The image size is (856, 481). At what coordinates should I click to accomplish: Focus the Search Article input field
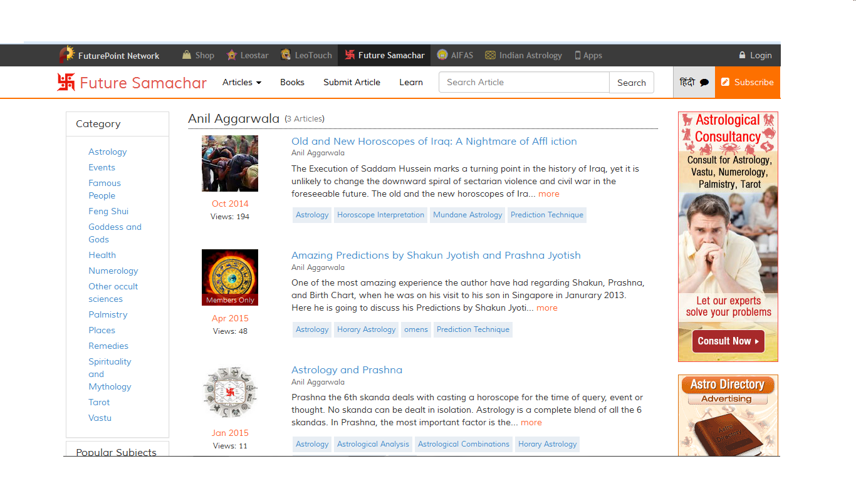(x=524, y=82)
